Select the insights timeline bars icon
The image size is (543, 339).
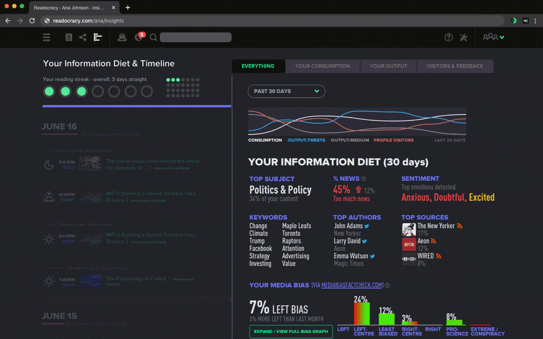coord(98,37)
